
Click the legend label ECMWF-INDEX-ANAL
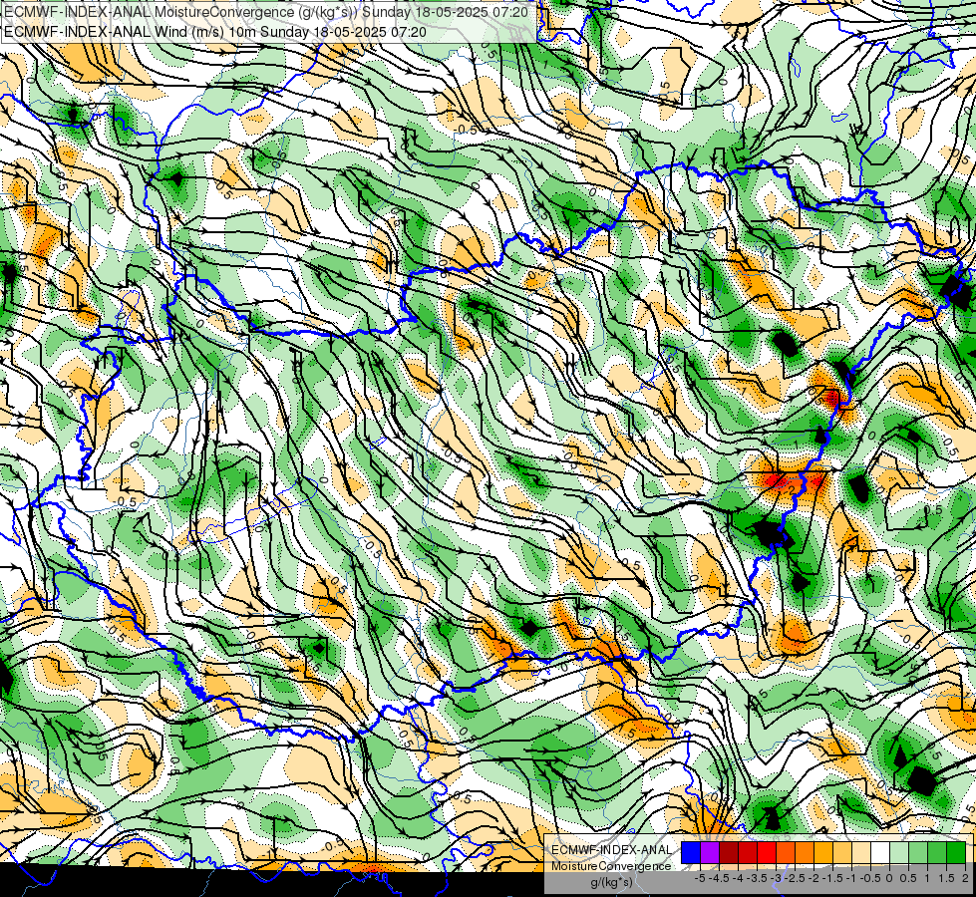pos(612,850)
